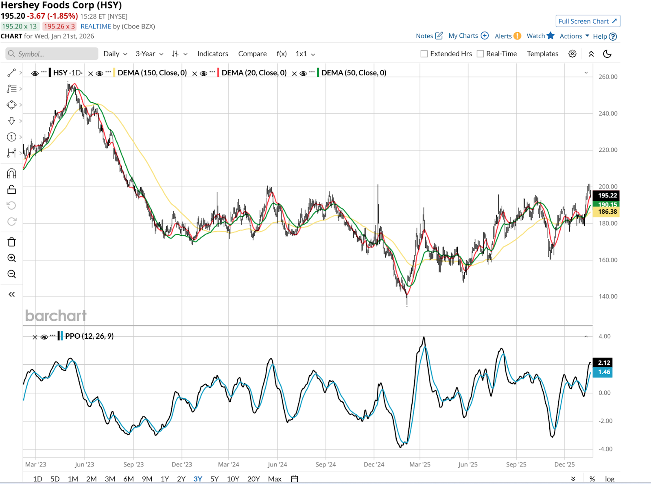Image resolution: width=651 pixels, height=484 pixels.
Task: Click the trash can delete drawings icon
Action: click(x=11, y=242)
